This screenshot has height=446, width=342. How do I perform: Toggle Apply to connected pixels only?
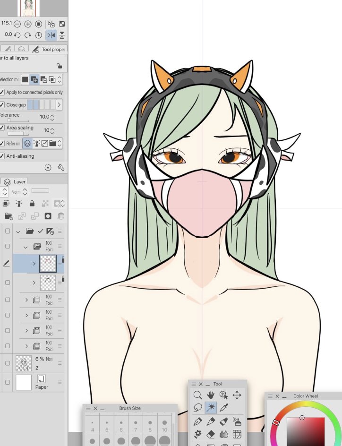point(2,92)
